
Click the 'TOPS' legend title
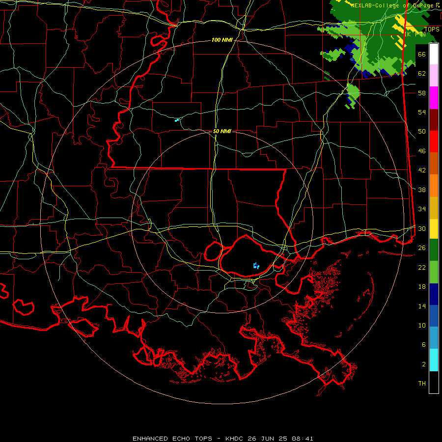432,29
